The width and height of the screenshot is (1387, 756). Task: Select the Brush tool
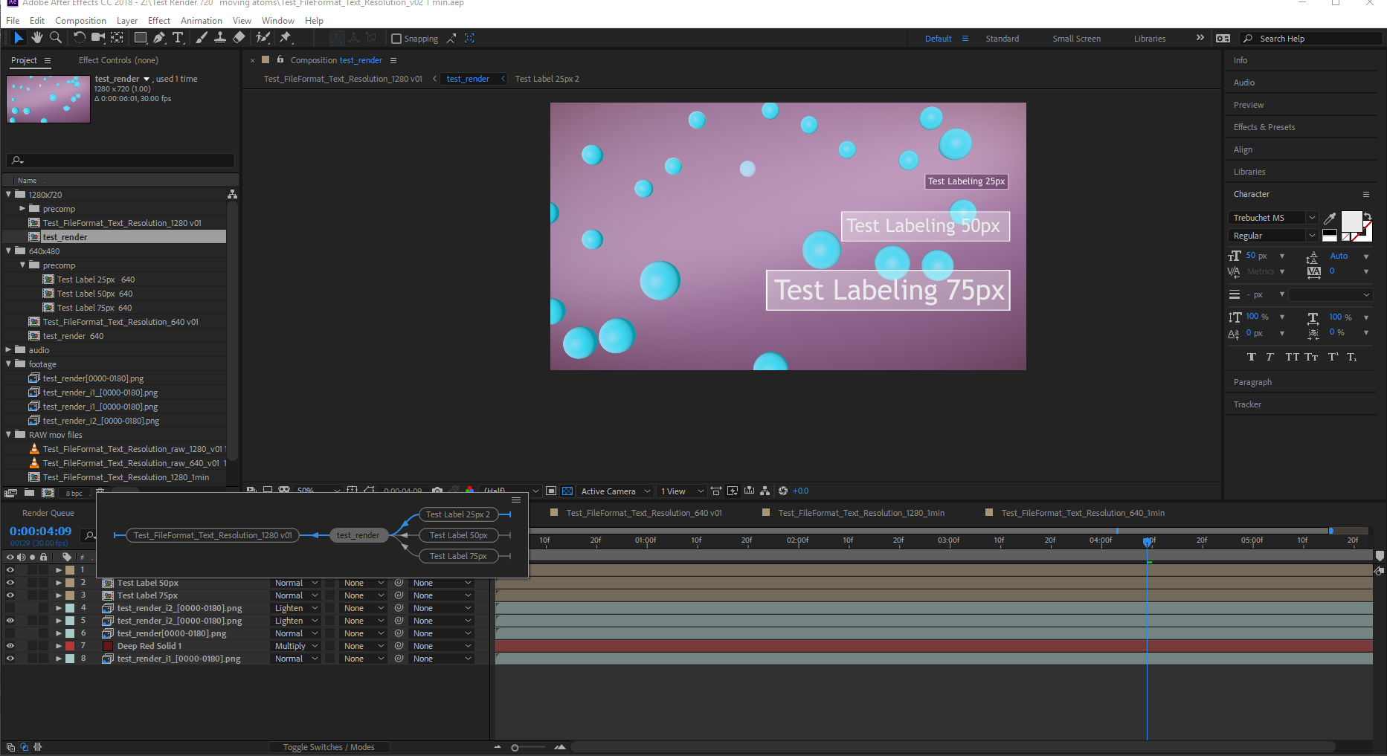tap(201, 38)
